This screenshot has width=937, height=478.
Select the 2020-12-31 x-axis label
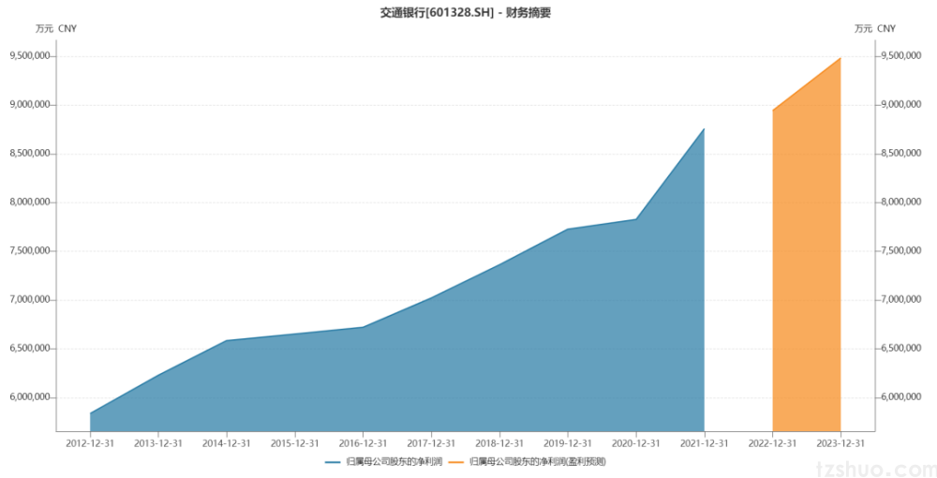(636, 443)
